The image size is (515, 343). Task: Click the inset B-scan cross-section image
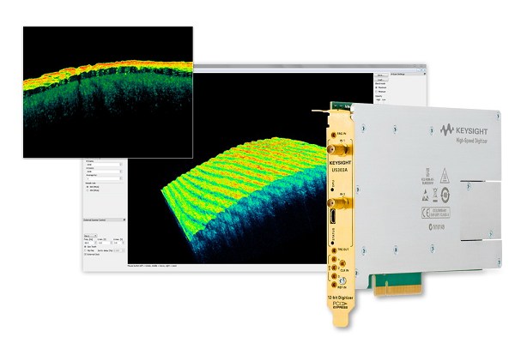108,93
